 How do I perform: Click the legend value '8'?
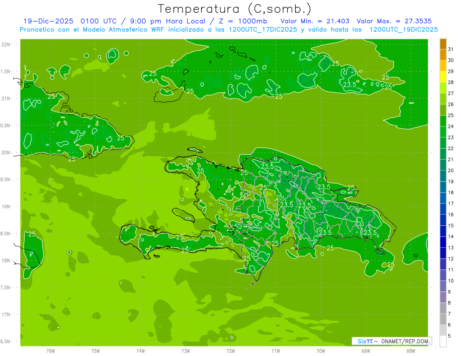449,303
